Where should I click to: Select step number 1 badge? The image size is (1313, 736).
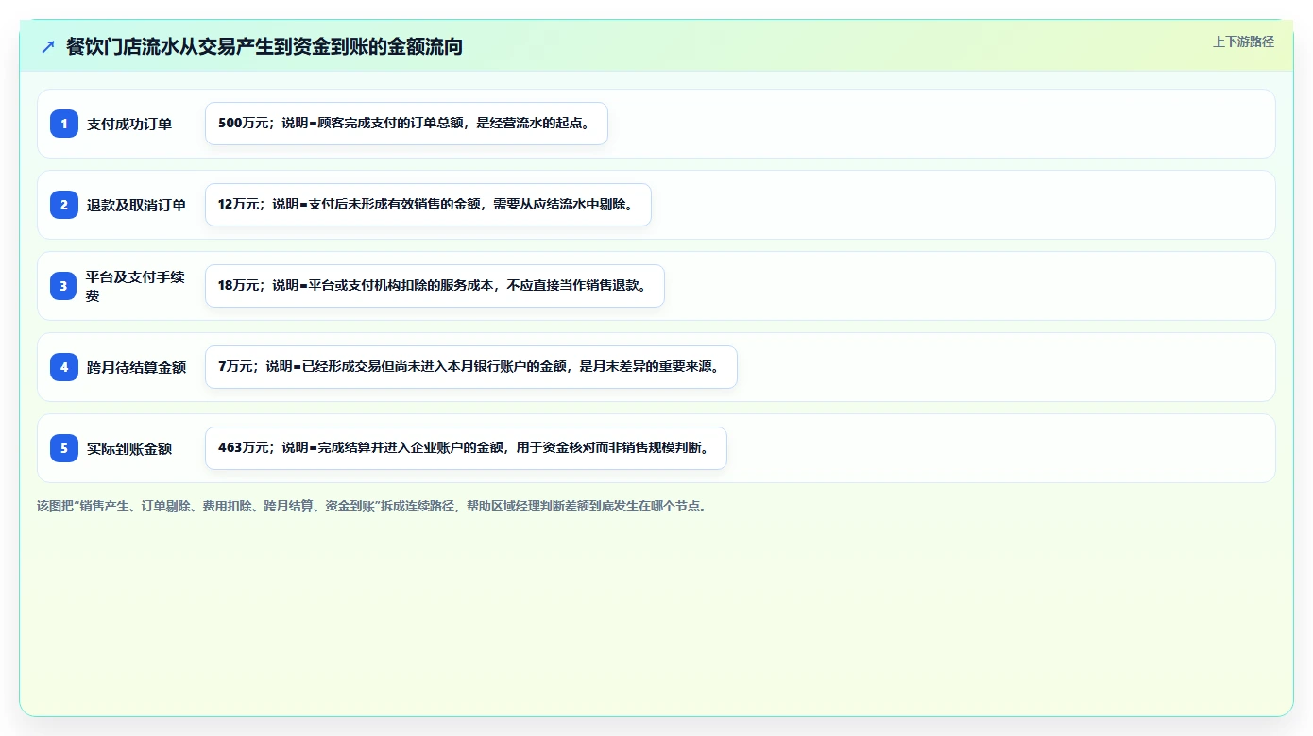click(x=64, y=124)
